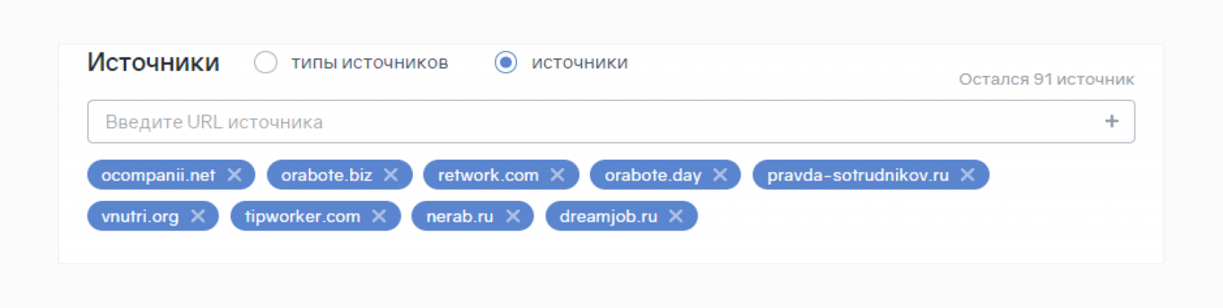Click the «Остался 91 источник» counter text
The width and height of the screenshot is (1223, 308).
(x=1046, y=79)
